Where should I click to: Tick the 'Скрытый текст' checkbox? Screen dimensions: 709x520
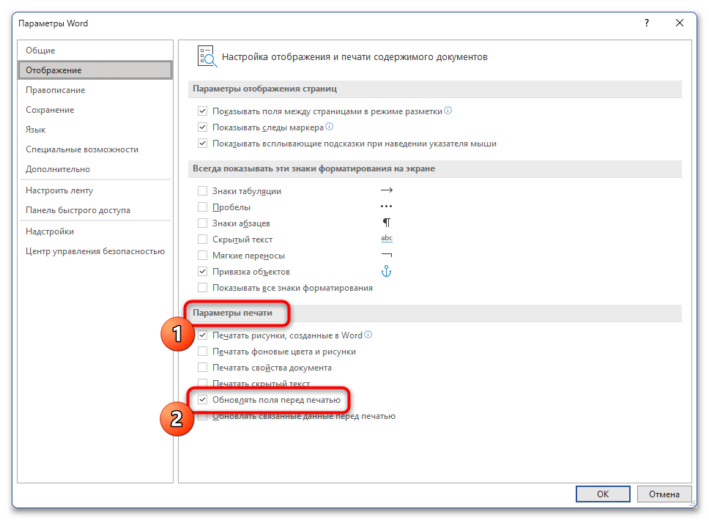[203, 239]
